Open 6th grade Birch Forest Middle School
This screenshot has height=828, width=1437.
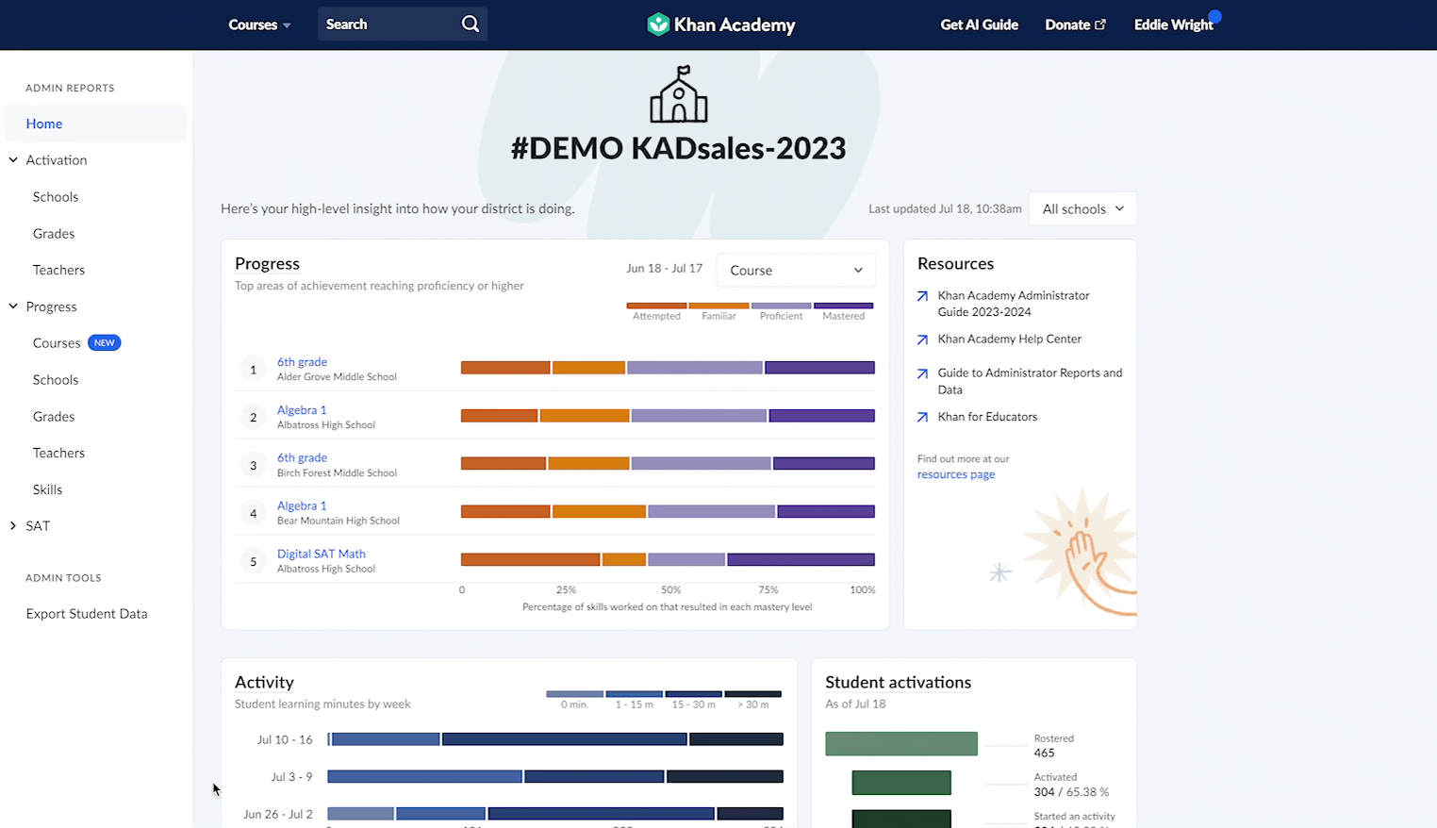click(302, 458)
